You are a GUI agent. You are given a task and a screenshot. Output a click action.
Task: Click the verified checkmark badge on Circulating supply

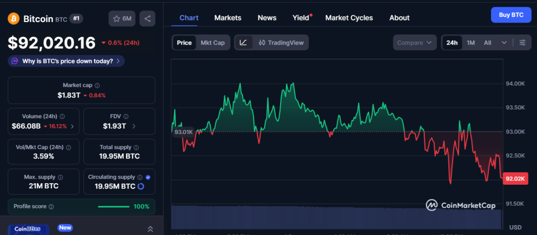[x=148, y=177]
